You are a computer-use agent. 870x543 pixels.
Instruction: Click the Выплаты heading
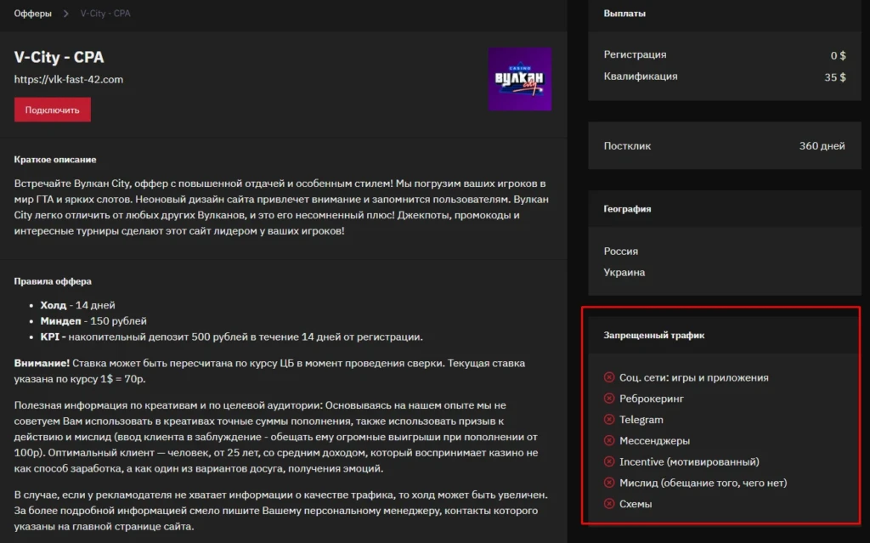(x=624, y=14)
